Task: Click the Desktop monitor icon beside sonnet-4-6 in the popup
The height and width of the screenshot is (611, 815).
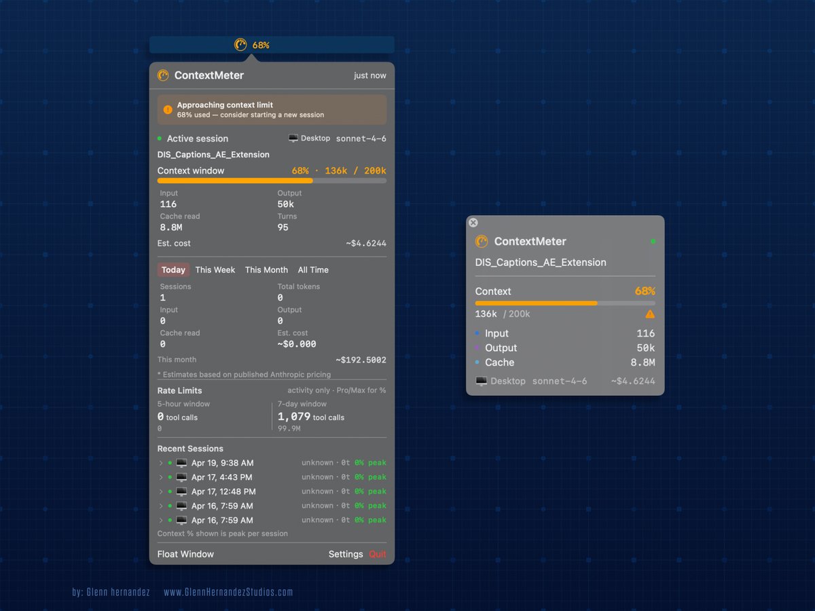Action: [293, 138]
